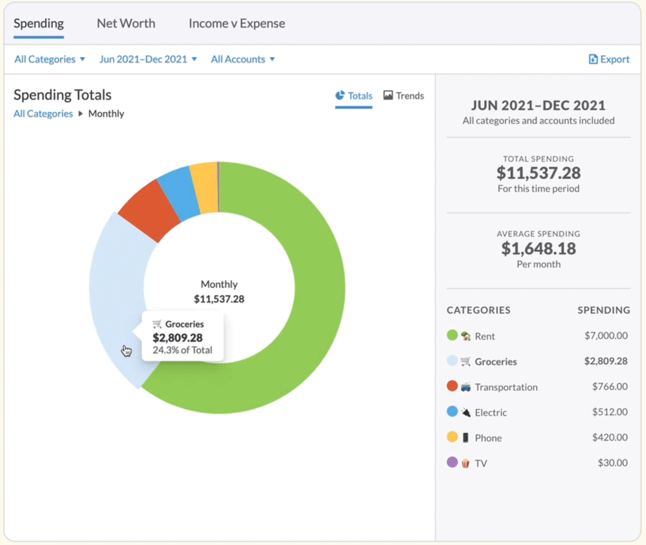This screenshot has width=646, height=545.
Task: Click the Groceries shopping cart icon in list
Action: tap(466, 362)
